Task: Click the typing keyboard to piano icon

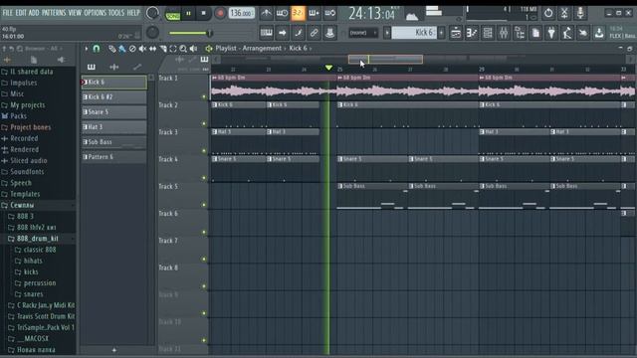Action: point(266,33)
